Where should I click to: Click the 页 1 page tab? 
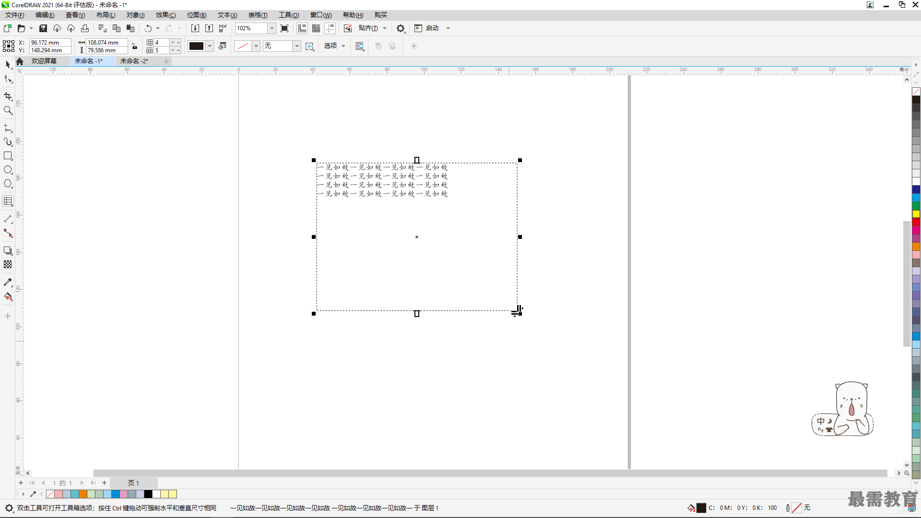133,483
